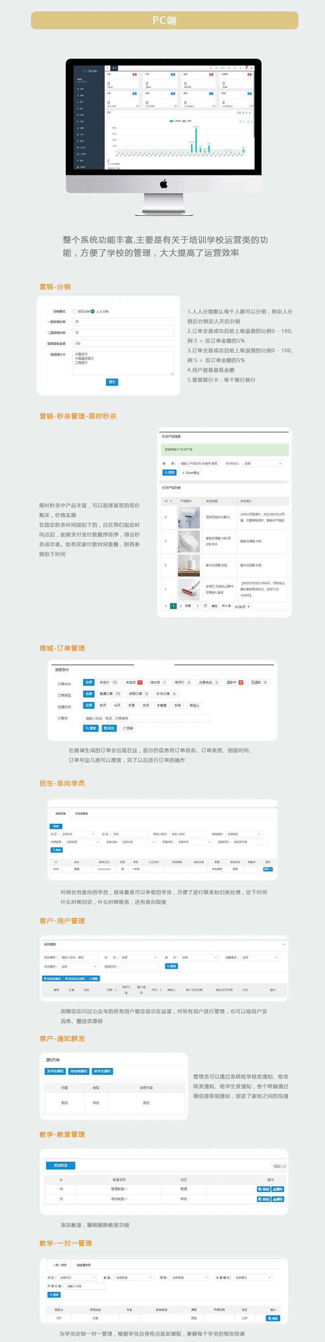Submit the distribution form with 提交
Image resolution: width=325 pixels, height=1342 pixels.
point(112,382)
